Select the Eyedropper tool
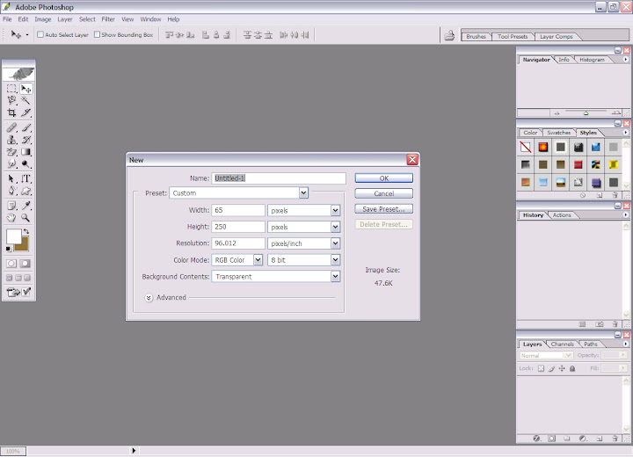Screen dimensions: 633x457 tap(26, 205)
